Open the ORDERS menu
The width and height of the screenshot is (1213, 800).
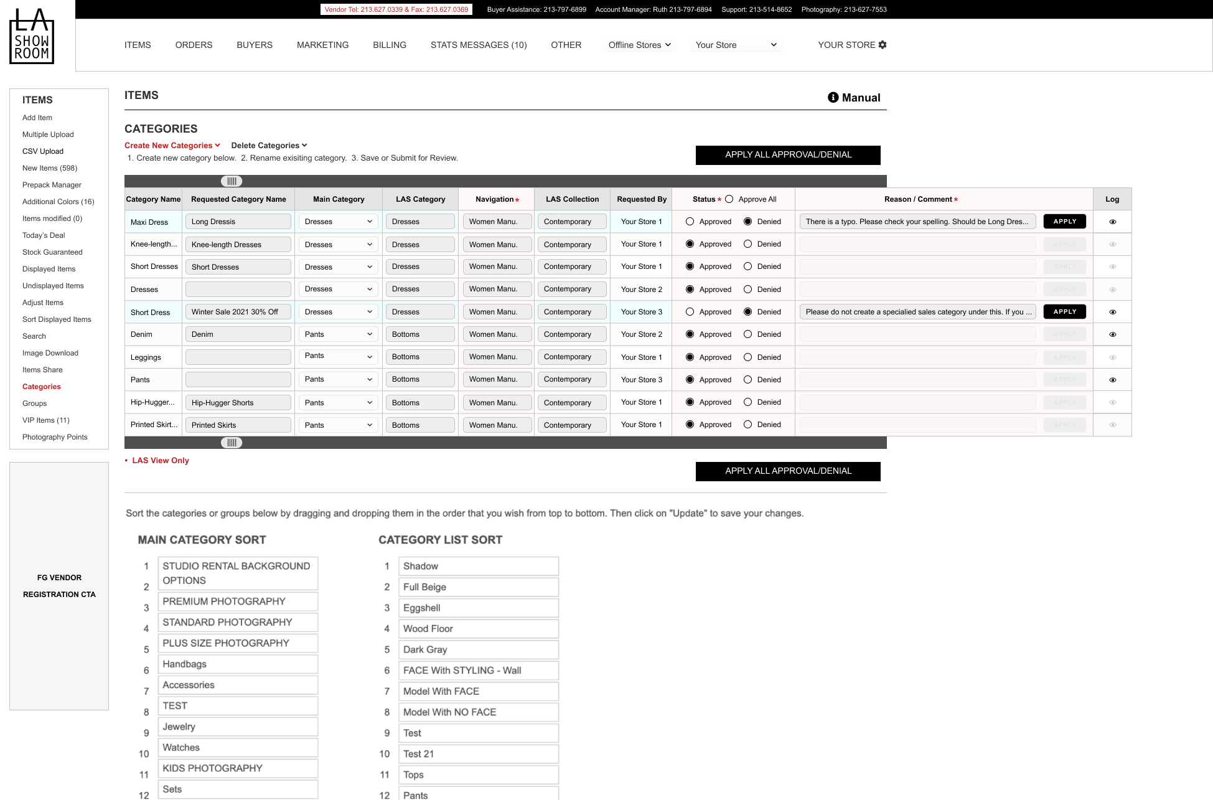194,45
